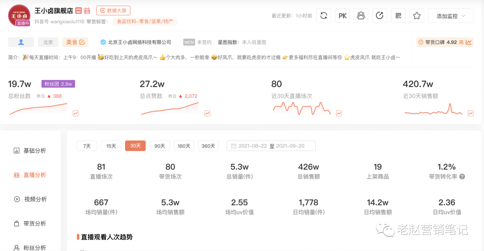This screenshot has height=251, width=484.
Task: Click the 667 场均销量(件) value
Action: click(101, 203)
